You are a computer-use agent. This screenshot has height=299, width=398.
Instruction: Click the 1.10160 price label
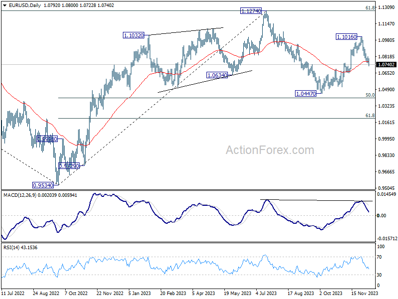pos(346,37)
